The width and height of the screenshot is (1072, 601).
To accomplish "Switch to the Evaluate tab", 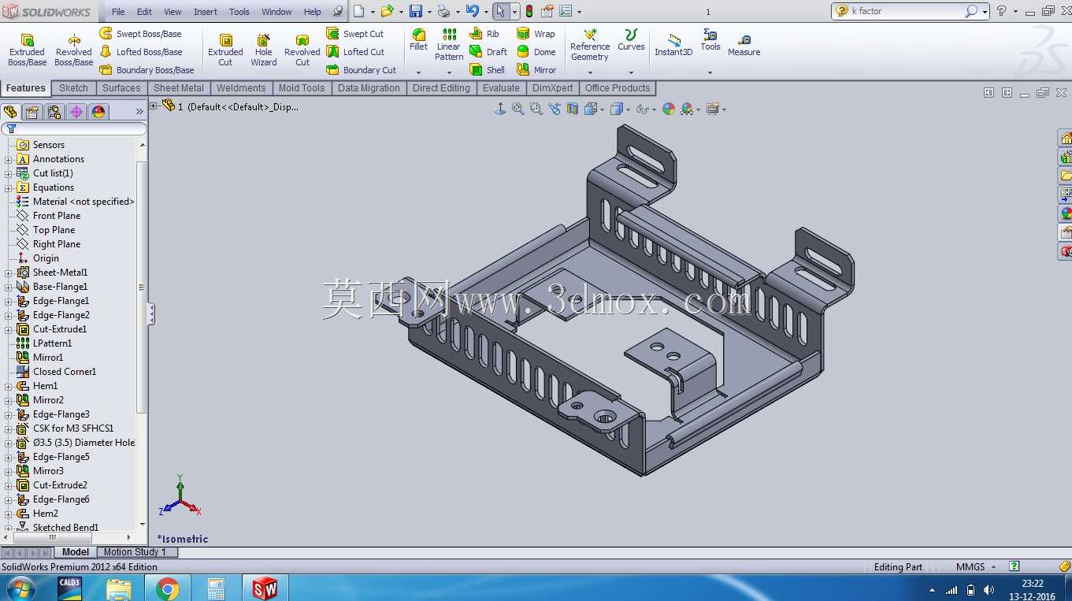I will [x=501, y=88].
